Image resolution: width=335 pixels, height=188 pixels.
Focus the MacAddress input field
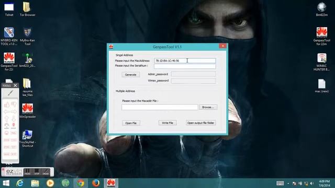tap(185, 61)
